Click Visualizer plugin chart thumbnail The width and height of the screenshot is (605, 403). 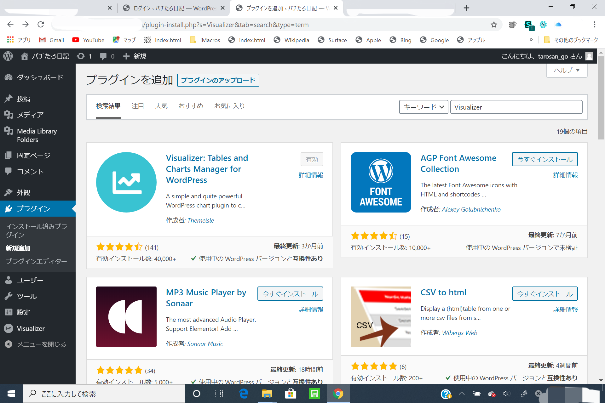pos(126,182)
